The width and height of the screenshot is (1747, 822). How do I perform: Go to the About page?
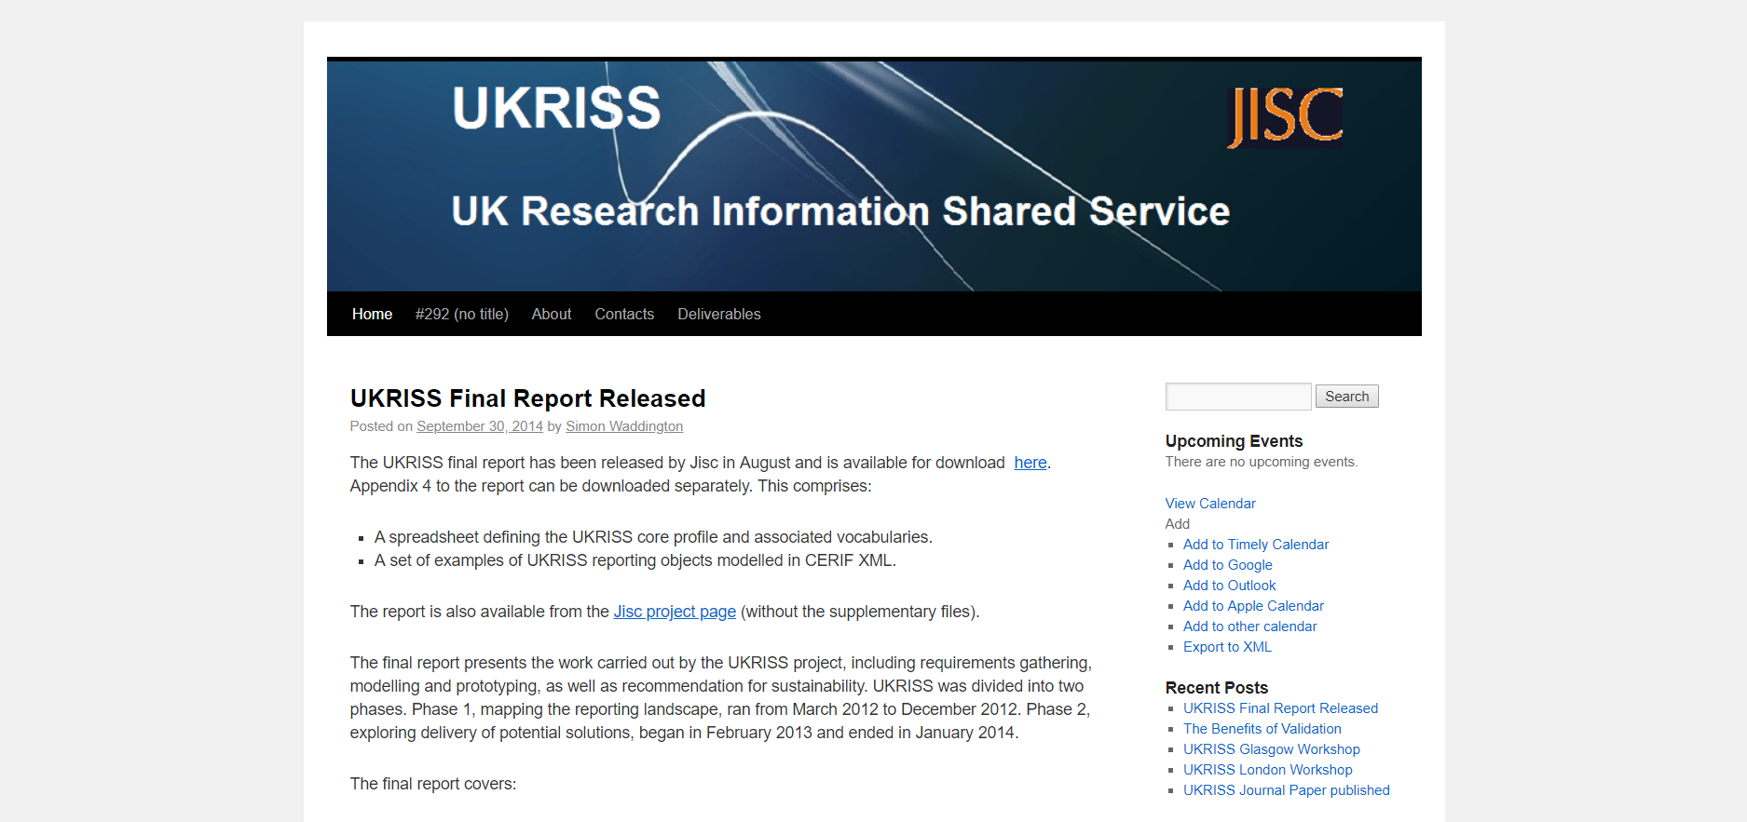552,314
